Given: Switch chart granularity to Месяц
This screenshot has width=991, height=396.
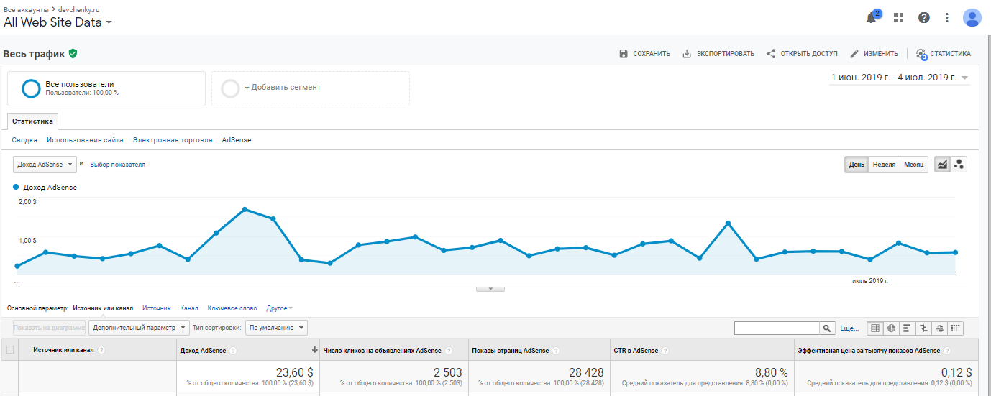Looking at the screenshot, I should click(x=914, y=165).
